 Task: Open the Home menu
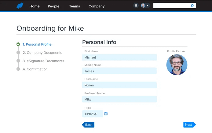35,6
